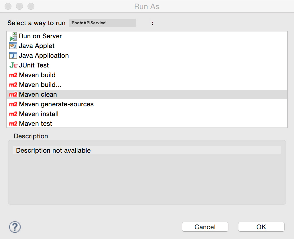The height and width of the screenshot is (239, 294).
Task: Select the Run on Server option
Action: (40, 36)
